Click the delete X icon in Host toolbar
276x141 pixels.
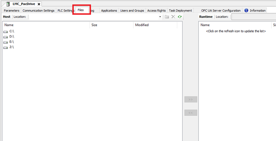(x=173, y=17)
